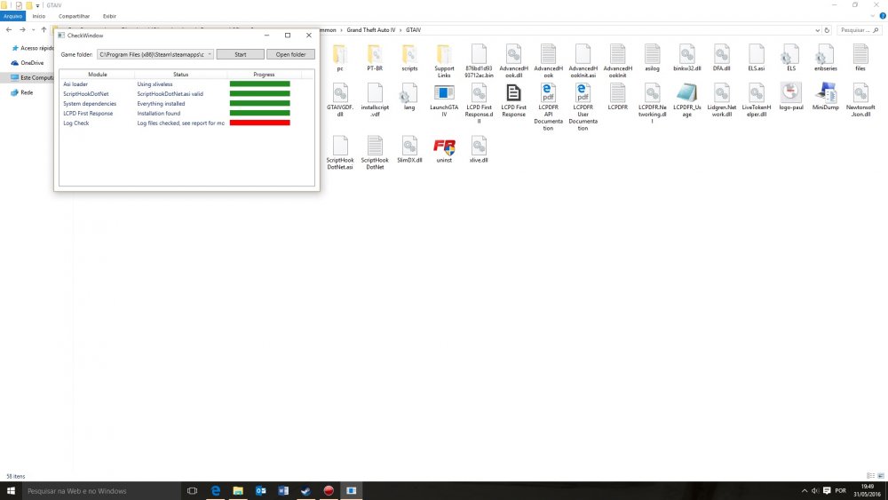The height and width of the screenshot is (500, 888).
Task: Select the AdvancedHook.dll file
Action: (513, 60)
